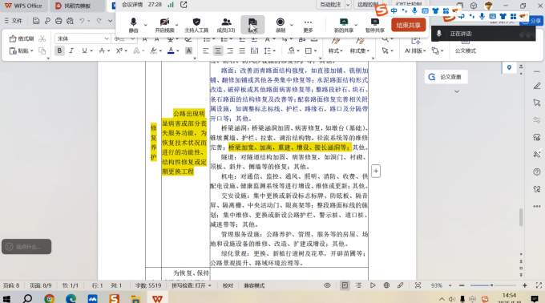545x303 pixels.
Task: Start a new share (新的共享)
Action: coord(344,25)
